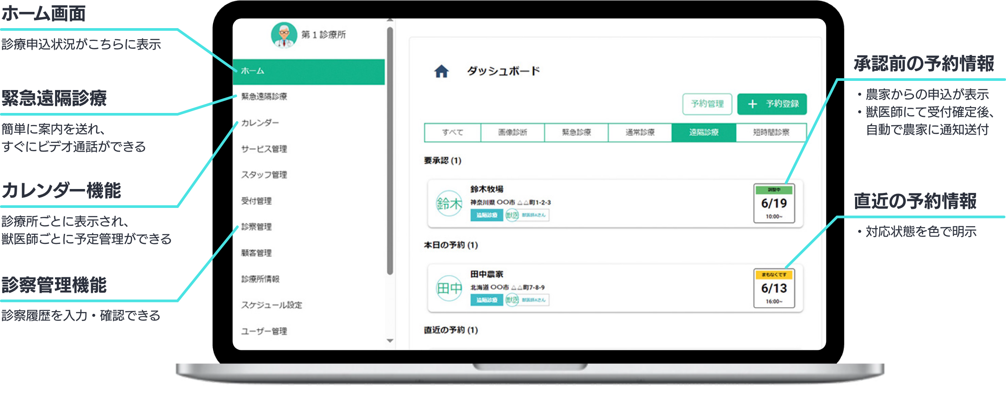1006x400 pixels.
Task: Click the dashboard home icon
Action: pyautogui.click(x=441, y=71)
